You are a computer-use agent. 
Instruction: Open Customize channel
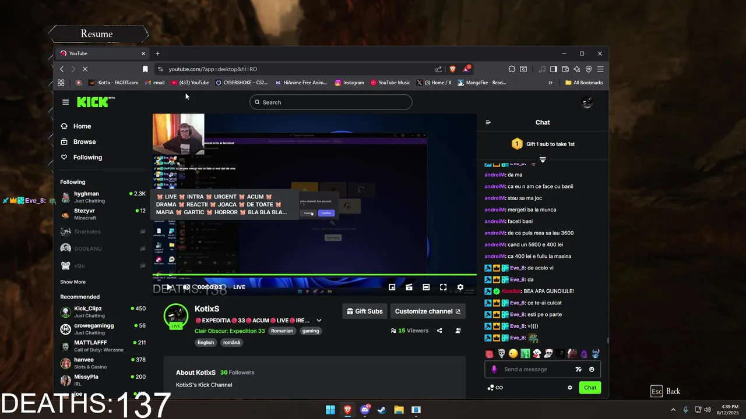[428, 311]
